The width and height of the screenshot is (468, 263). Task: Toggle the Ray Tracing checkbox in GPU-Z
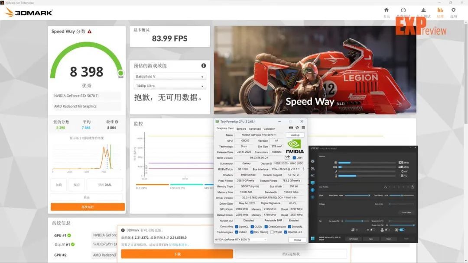252,232
